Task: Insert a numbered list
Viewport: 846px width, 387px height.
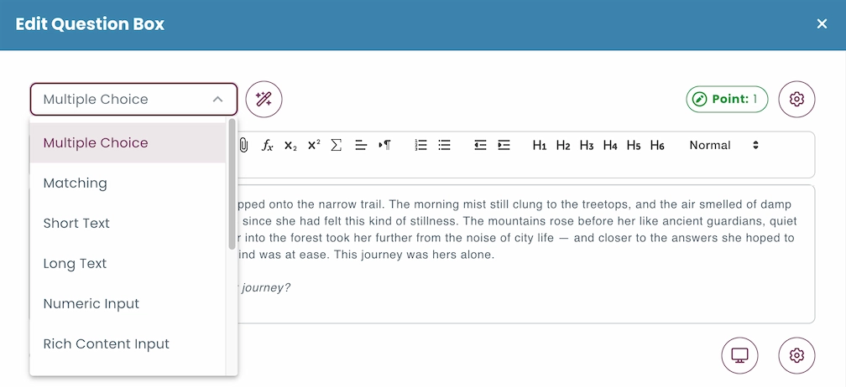Action: point(420,145)
